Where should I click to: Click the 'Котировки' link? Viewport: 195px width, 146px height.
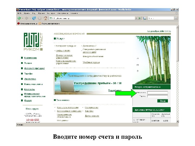(x=63, y=120)
